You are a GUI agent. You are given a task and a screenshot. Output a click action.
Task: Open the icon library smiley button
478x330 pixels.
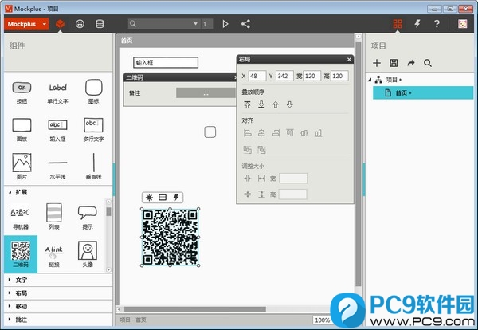pos(80,24)
